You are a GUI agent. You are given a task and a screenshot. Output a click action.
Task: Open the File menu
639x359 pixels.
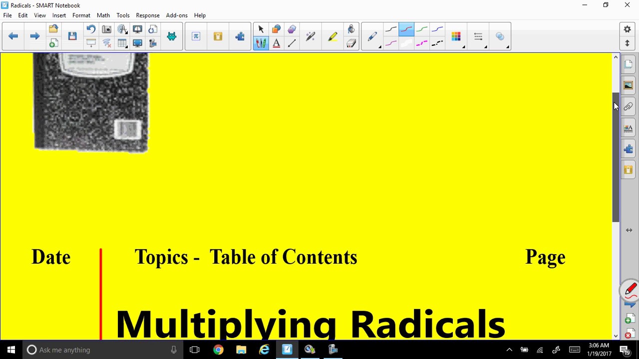pyautogui.click(x=7, y=15)
